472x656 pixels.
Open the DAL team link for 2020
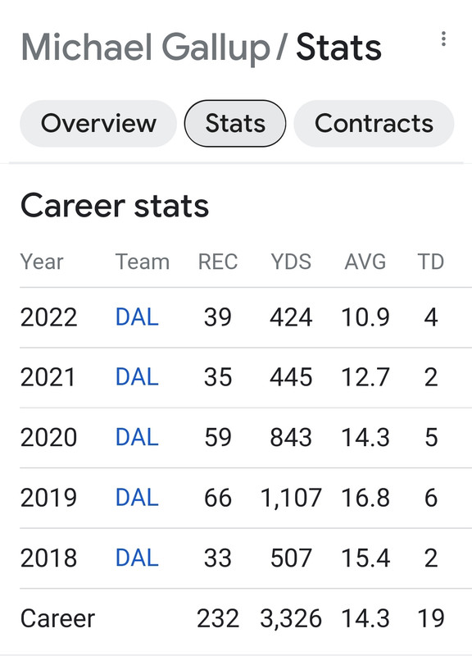[x=137, y=438]
